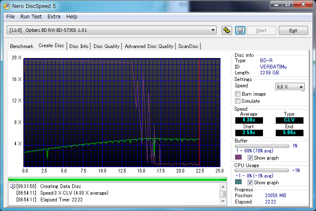Open the 6.0 X speed dropdown
The width and height of the screenshot is (316, 211).
point(290,87)
